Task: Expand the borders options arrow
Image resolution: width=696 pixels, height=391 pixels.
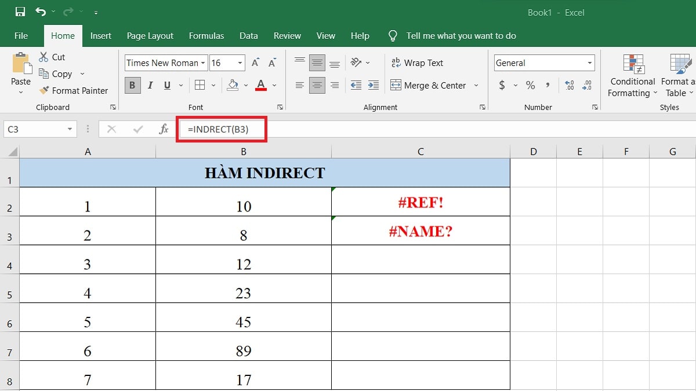Action: (x=213, y=85)
